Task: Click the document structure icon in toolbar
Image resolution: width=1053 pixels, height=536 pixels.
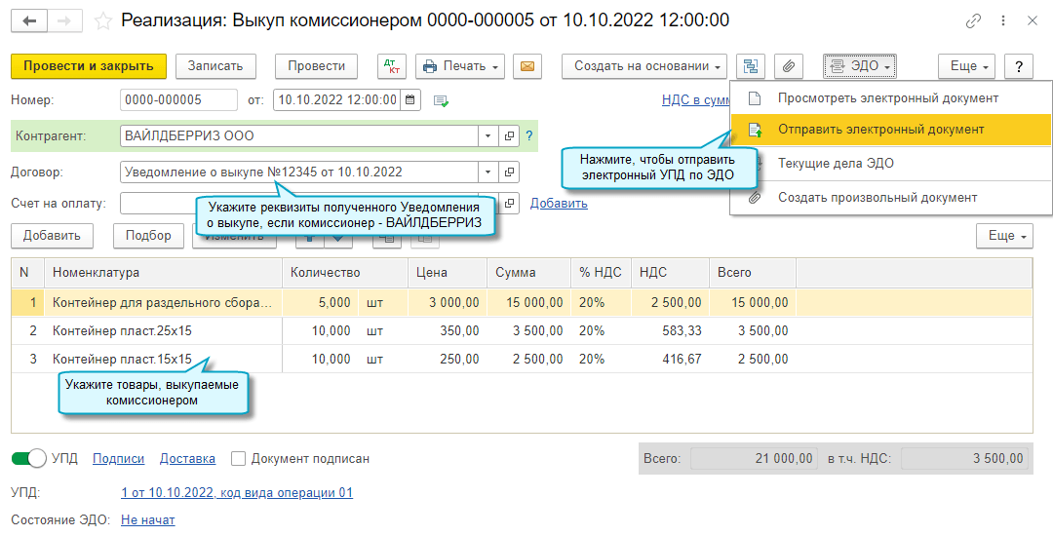Action: click(750, 66)
